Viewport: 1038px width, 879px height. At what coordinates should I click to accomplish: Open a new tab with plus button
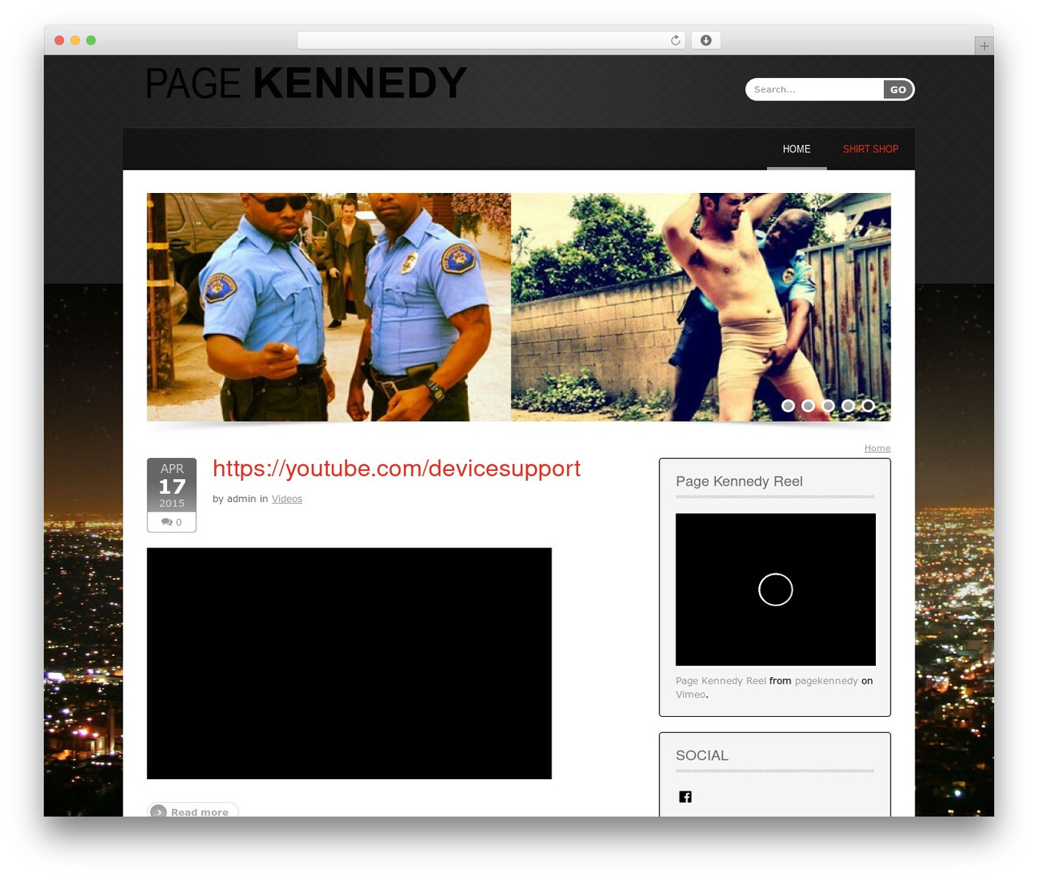984,46
